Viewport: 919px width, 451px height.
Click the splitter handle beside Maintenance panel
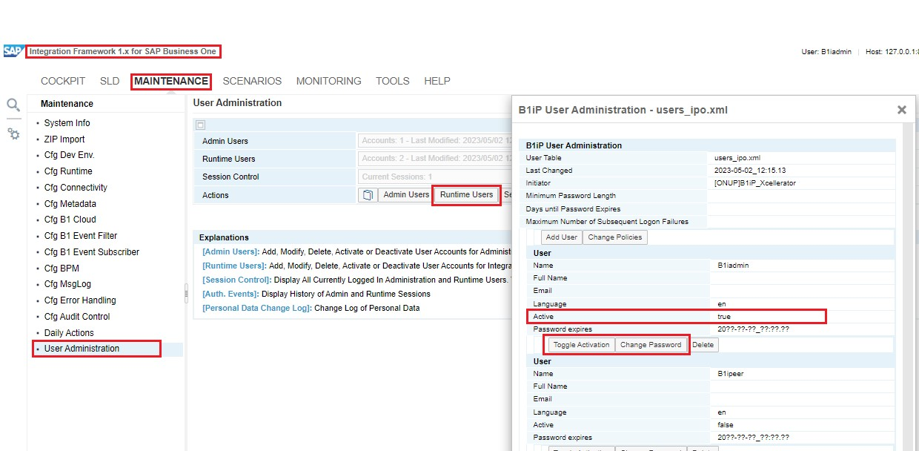click(x=186, y=294)
